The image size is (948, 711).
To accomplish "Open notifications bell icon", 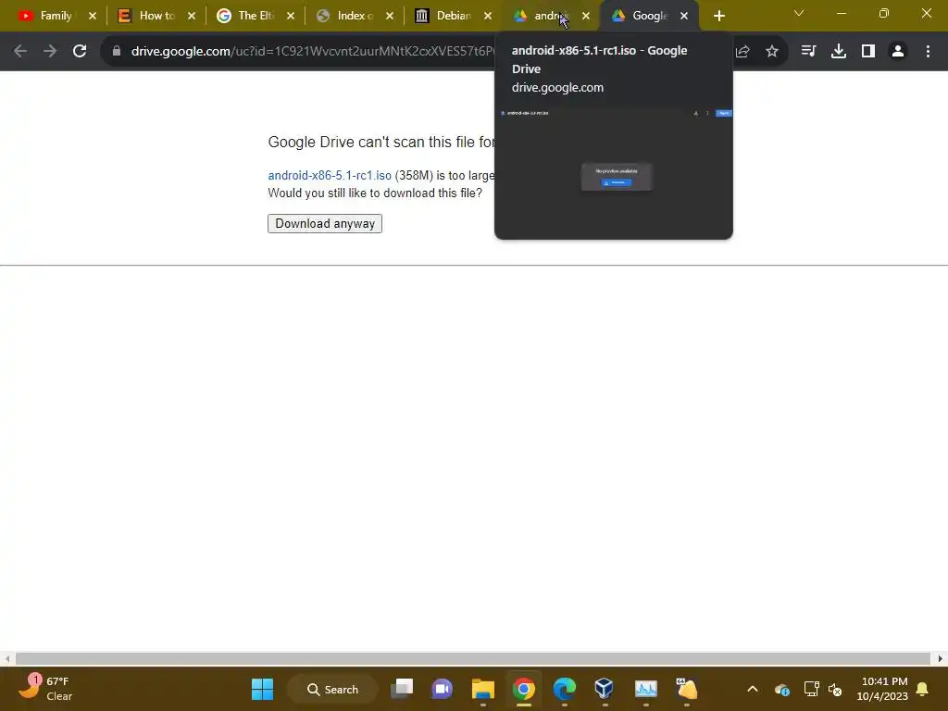I will pyautogui.click(x=923, y=689).
